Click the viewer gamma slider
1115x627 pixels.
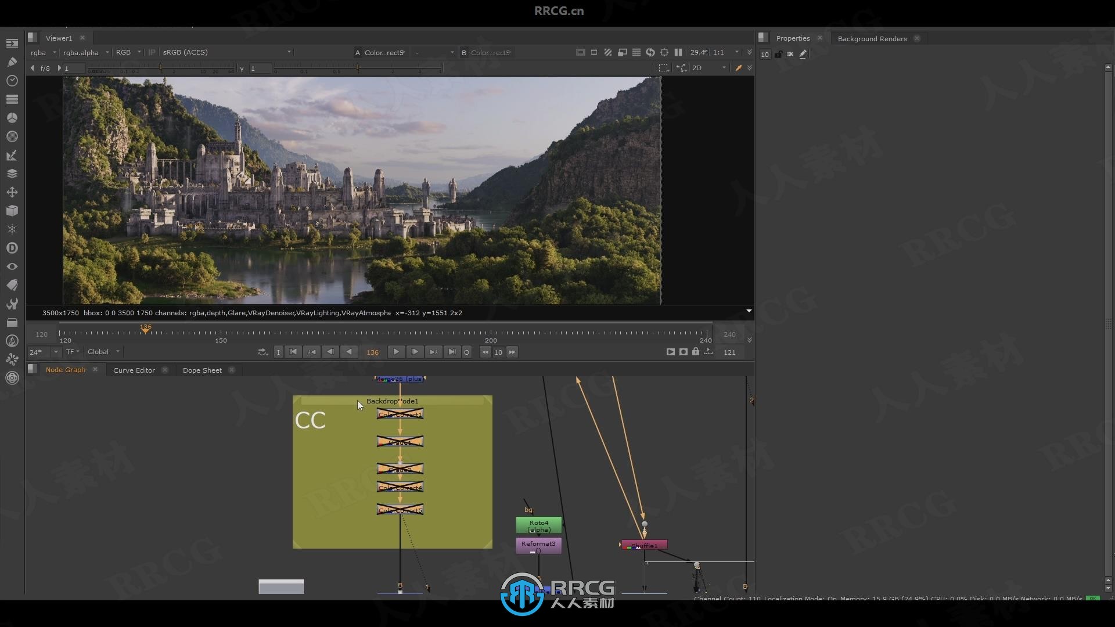[358, 69]
